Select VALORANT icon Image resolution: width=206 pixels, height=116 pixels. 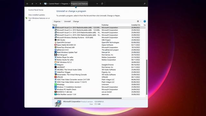coord(55,67)
